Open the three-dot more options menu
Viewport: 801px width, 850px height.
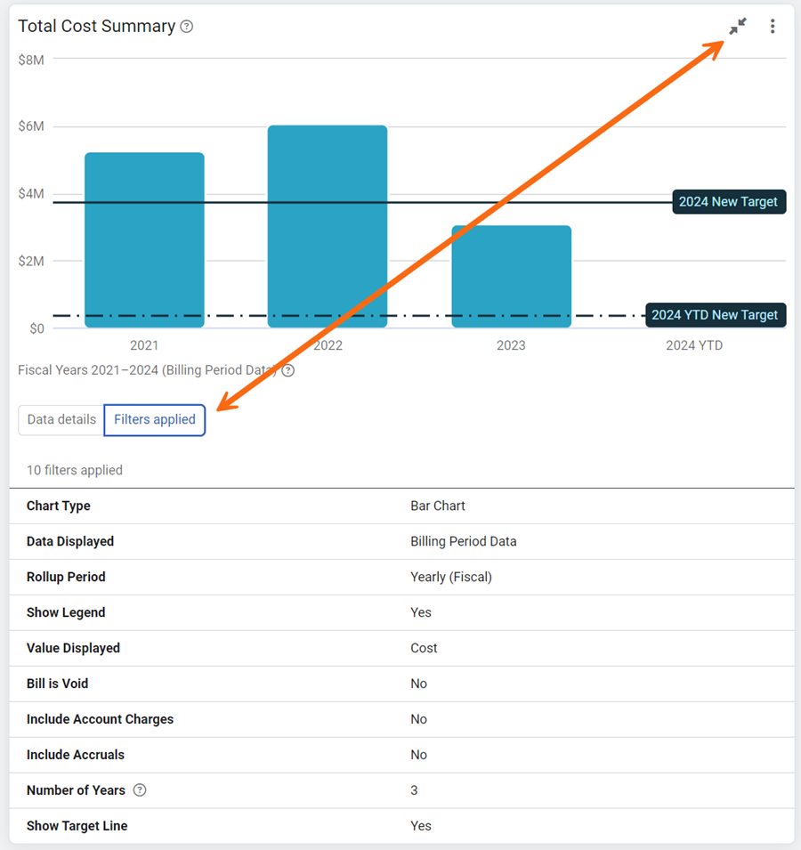point(773,26)
